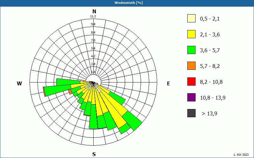
Task: Click the S compass label
Action: pos(94,154)
